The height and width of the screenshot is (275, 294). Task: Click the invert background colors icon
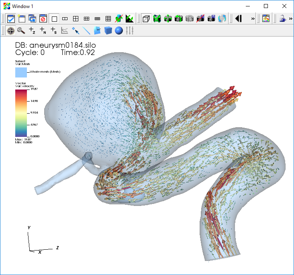[x=130, y=18]
